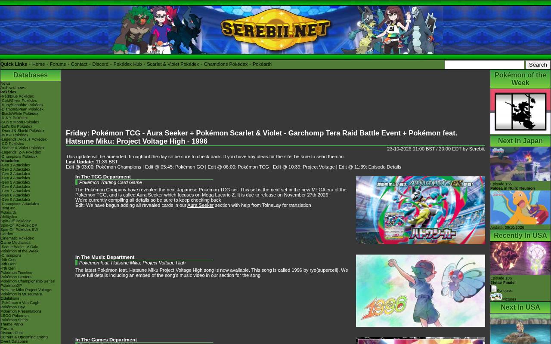551x344 pixels.
Task: Open Scarlet & Violet Pokédex in Quick Links
Action: pyautogui.click(x=173, y=64)
